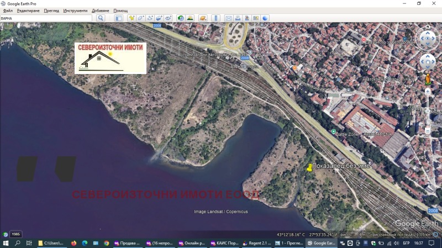Click the 'Показалец без име' placemark label

341,166
